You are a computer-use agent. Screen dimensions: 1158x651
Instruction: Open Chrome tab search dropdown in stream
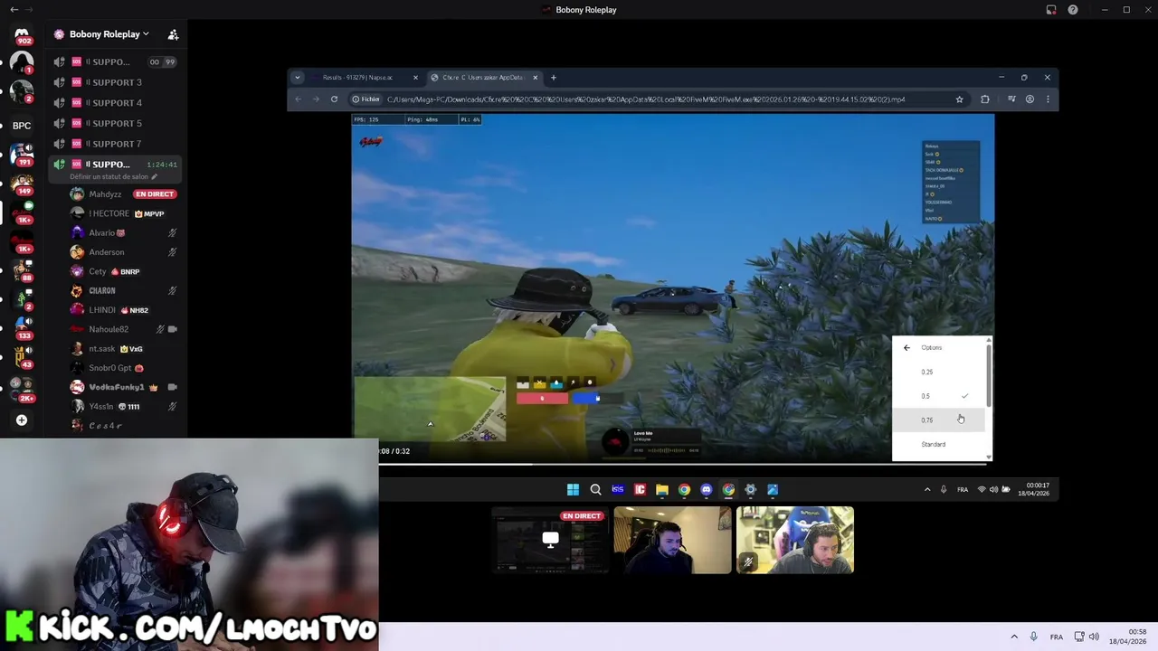(297, 78)
